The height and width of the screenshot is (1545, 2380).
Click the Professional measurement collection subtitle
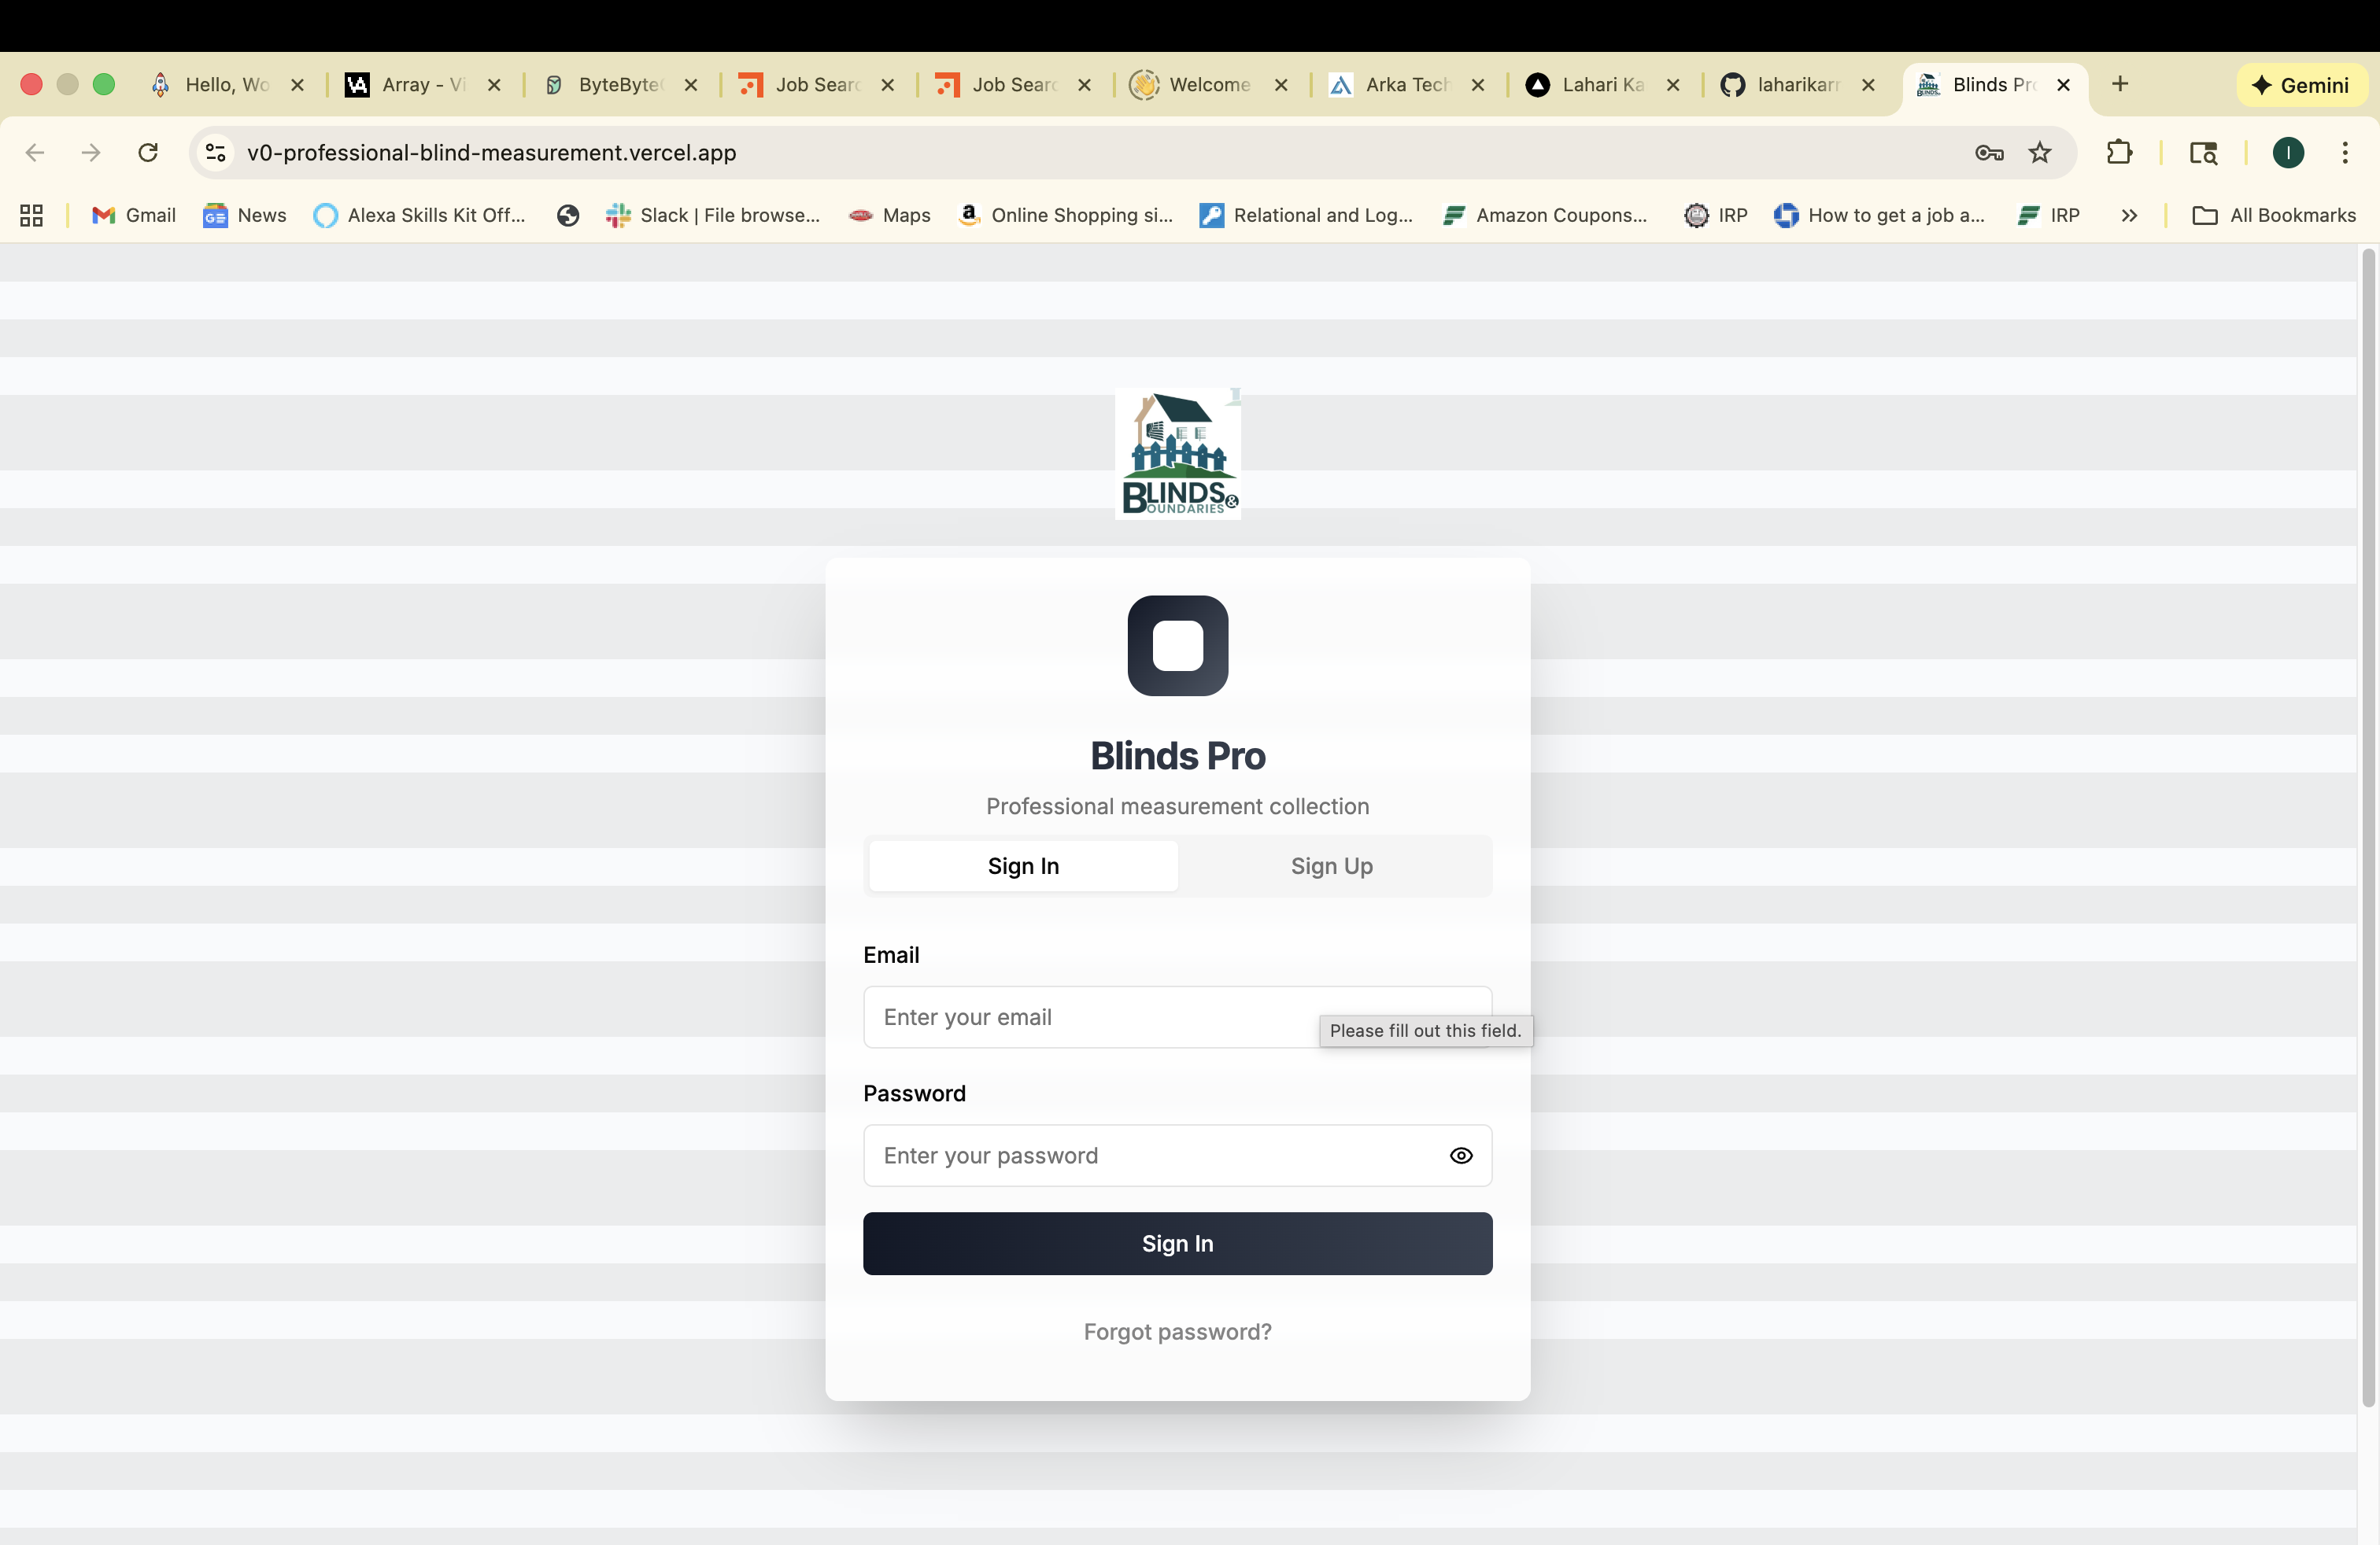point(1178,806)
